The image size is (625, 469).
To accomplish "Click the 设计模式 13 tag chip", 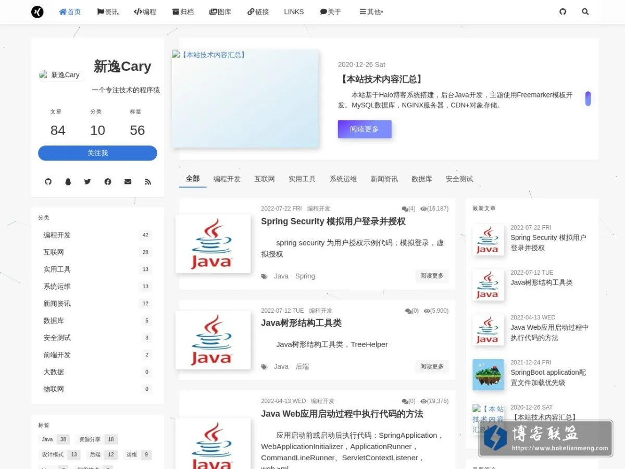I will (59, 454).
